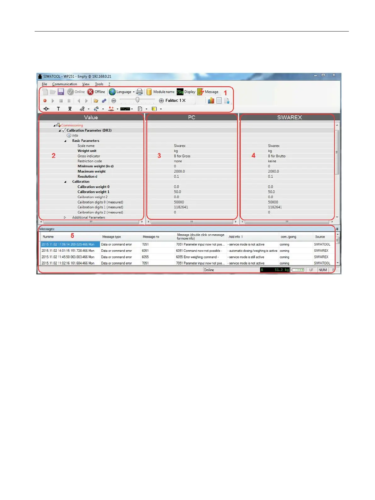Image resolution: width=375 pixels, height=500 pixels.
Task: Click the Message type column header
Action: click(120, 237)
